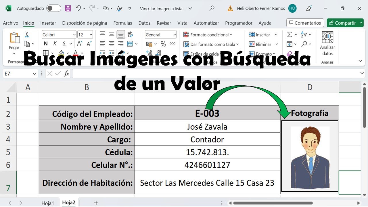Align text right
Viewport: 368px width, 207px height.
click(x=121, y=44)
